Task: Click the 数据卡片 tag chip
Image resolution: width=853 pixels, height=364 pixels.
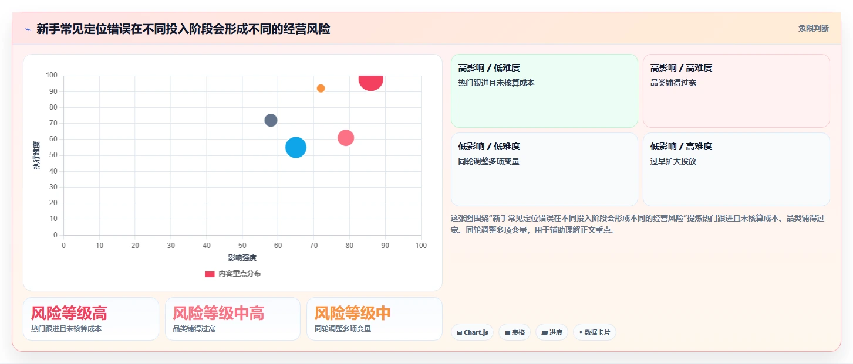Action: click(594, 332)
